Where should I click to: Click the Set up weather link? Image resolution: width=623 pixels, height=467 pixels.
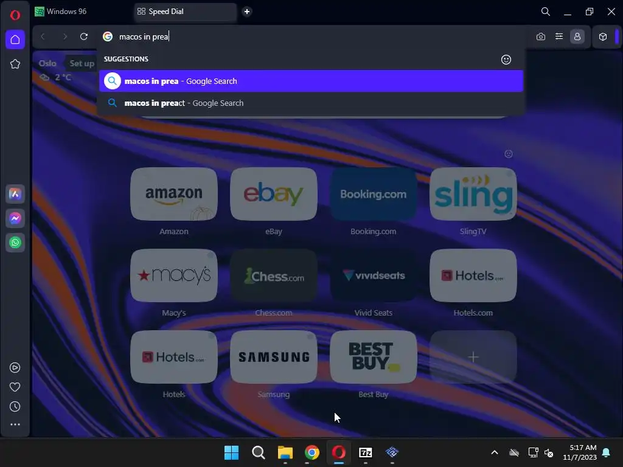pyautogui.click(x=82, y=63)
